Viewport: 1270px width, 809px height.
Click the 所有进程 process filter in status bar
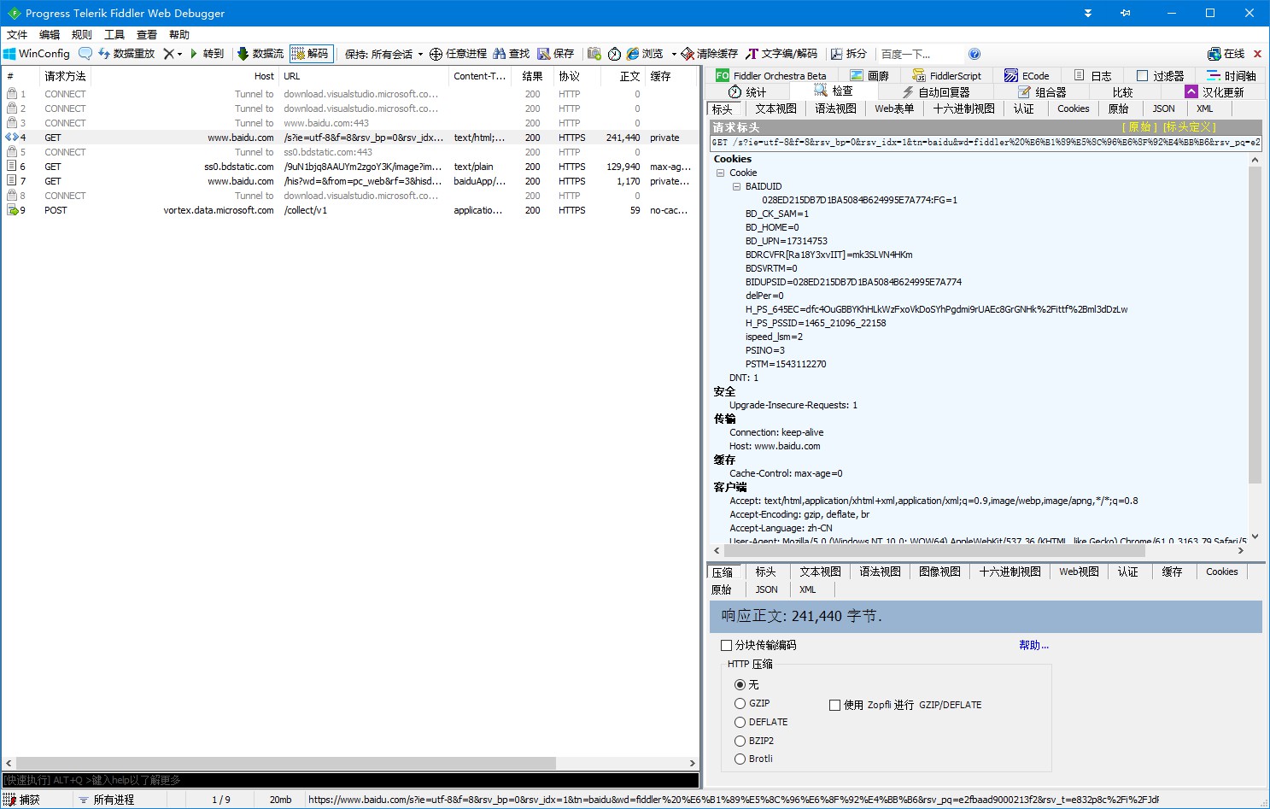107,800
